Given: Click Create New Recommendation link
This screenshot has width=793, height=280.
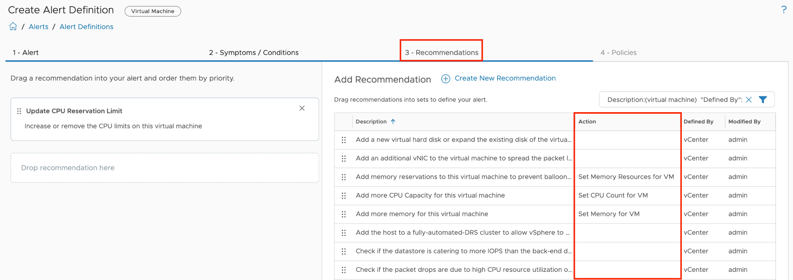Looking at the screenshot, I should pos(505,78).
